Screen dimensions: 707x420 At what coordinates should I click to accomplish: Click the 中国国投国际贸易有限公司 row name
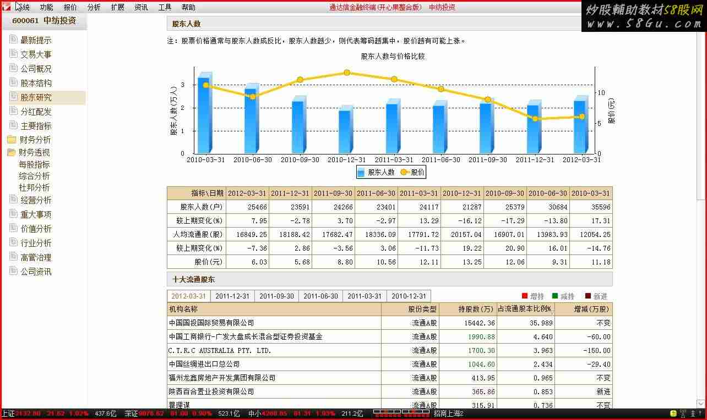click(212, 323)
